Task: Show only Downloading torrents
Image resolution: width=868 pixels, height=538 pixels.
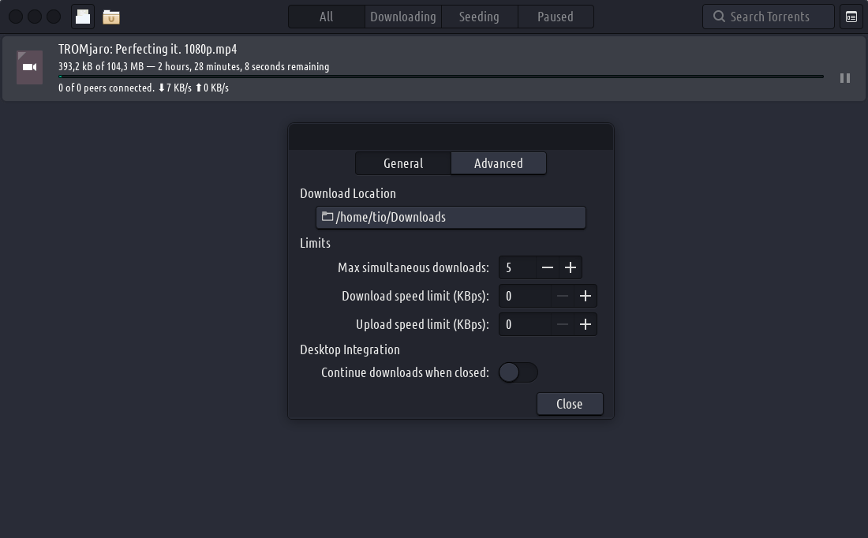Action: pyautogui.click(x=402, y=17)
